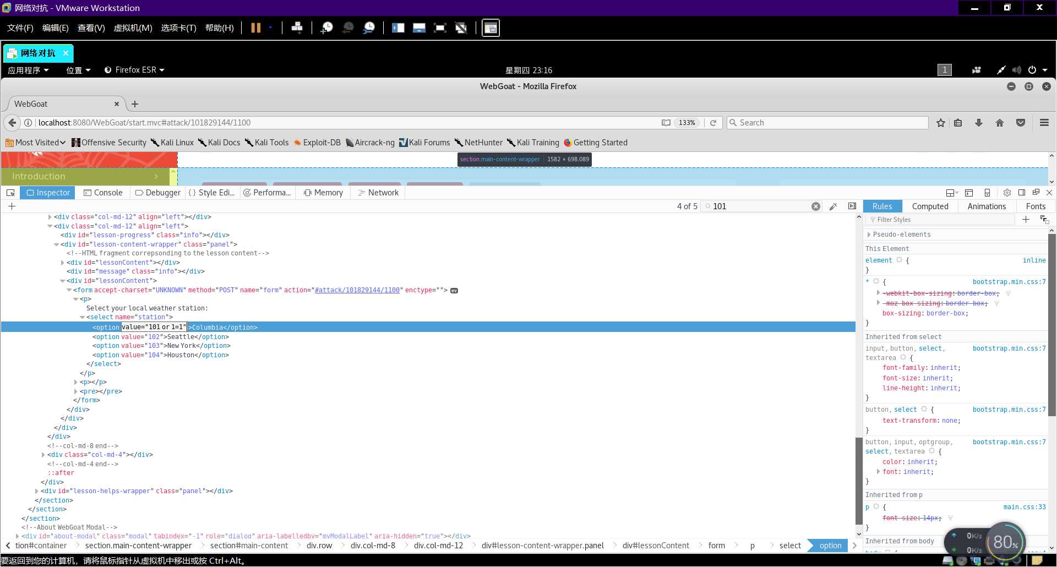1057x567 pixels.
Task: Click the VMware console view icon
Action: (x=491, y=28)
